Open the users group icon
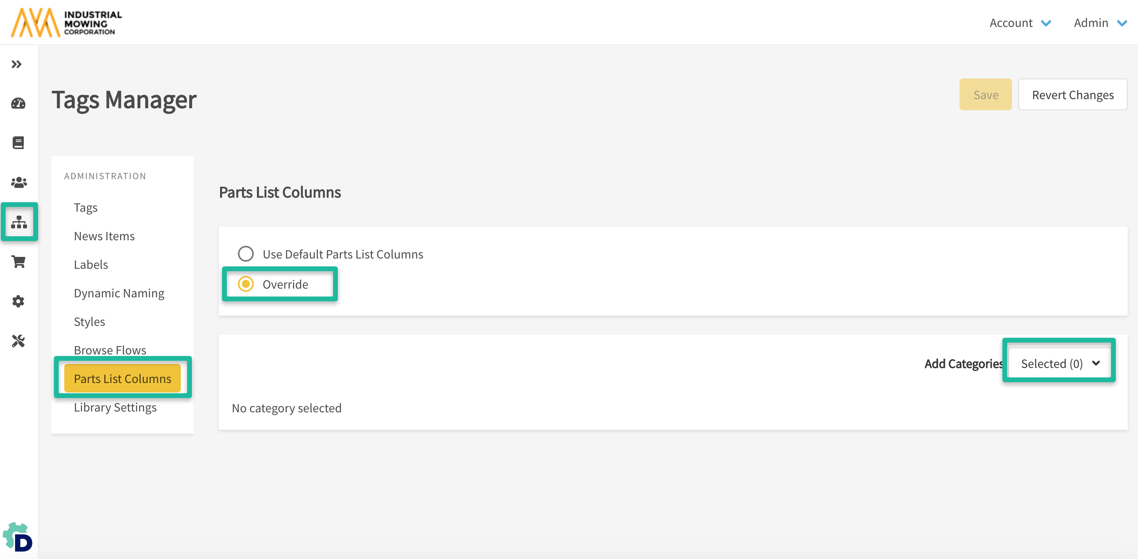Image resolution: width=1138 pixels, height=559 pixels. (x=19, y=182)
